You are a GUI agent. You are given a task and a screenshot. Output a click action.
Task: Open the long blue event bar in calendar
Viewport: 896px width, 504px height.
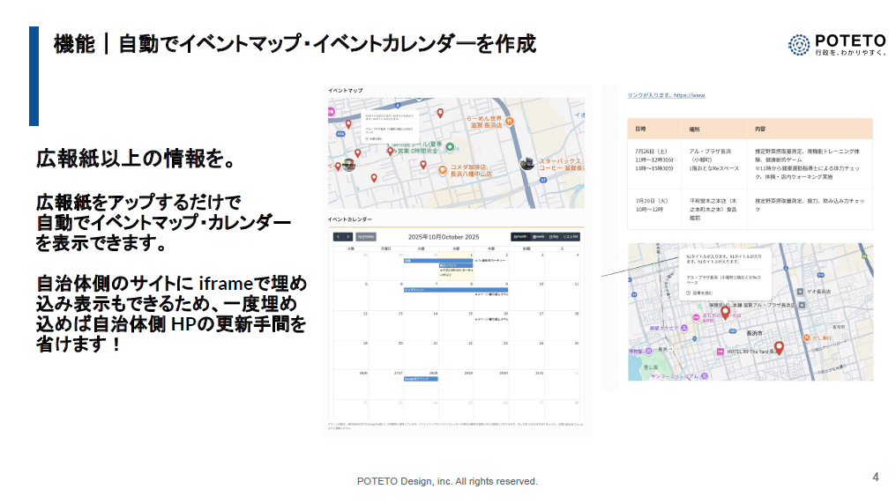455,290
